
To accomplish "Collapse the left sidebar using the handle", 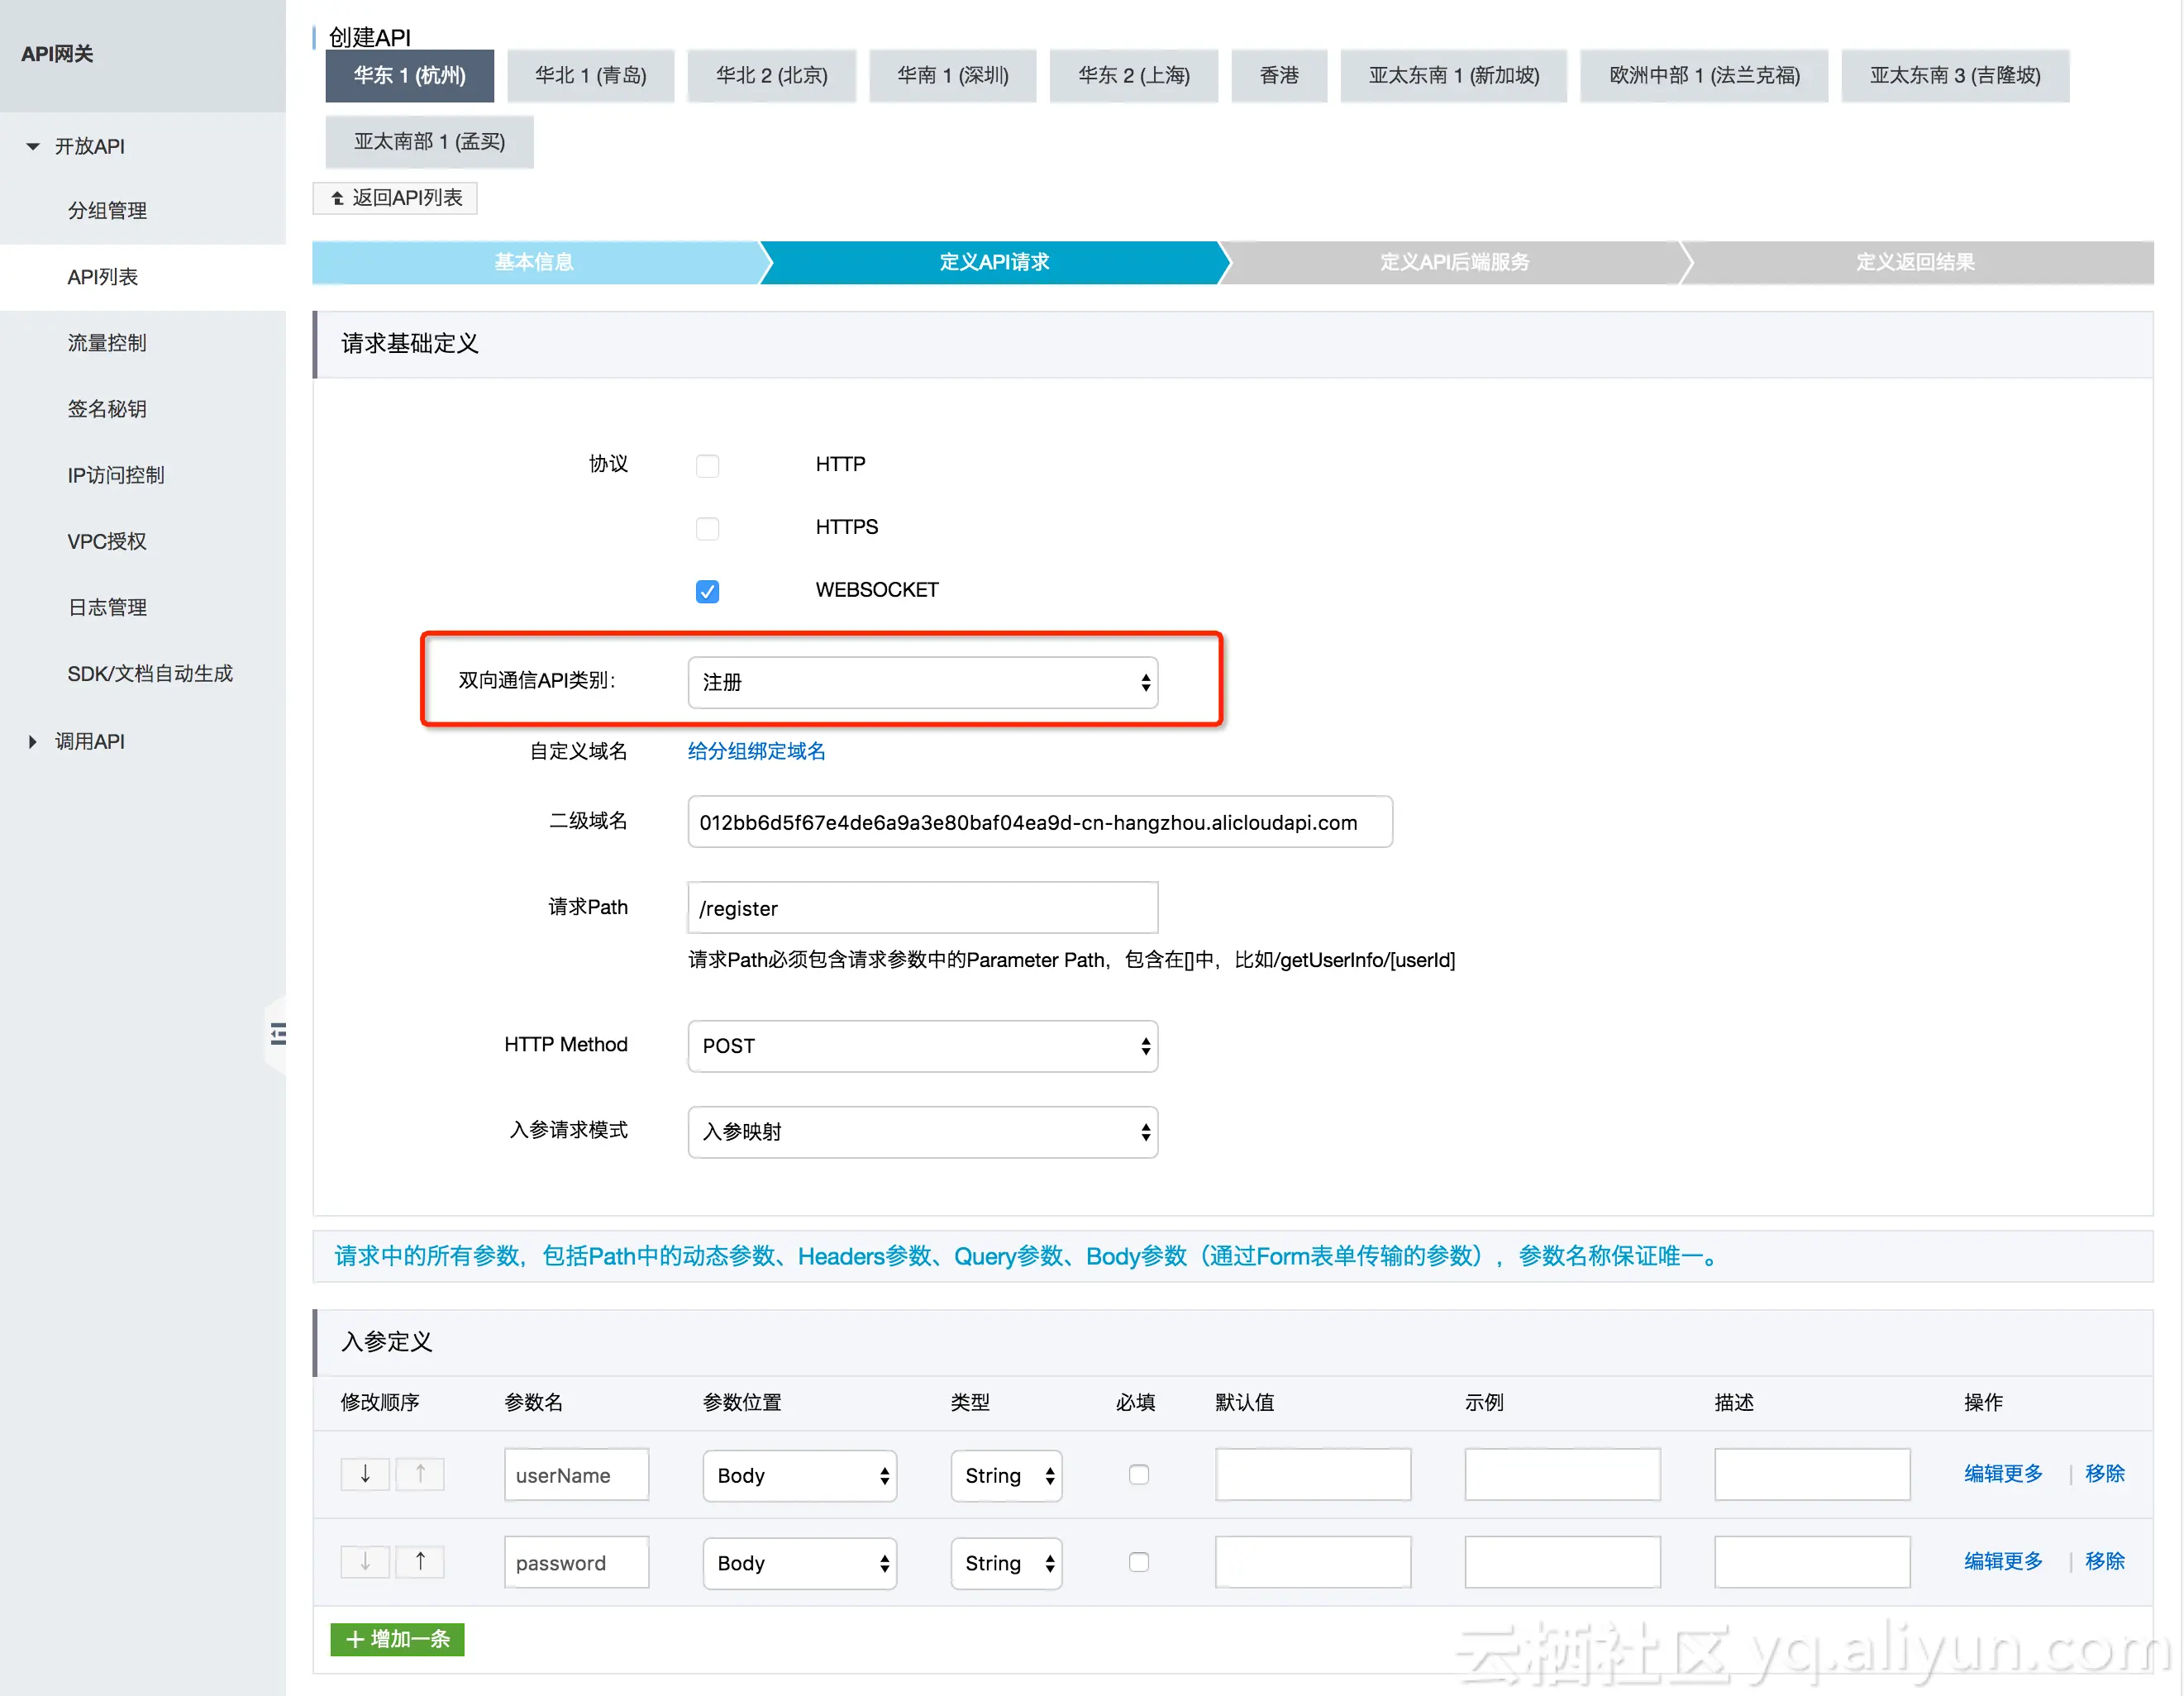I will (x=278, y=1033).
